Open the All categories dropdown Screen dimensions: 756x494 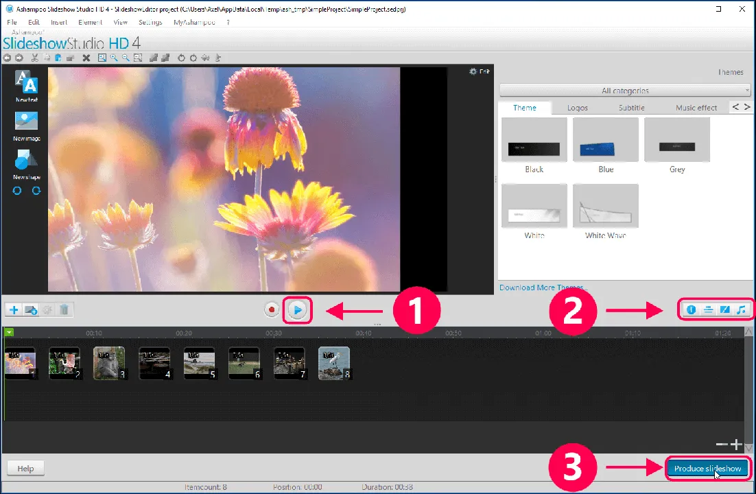625,91
